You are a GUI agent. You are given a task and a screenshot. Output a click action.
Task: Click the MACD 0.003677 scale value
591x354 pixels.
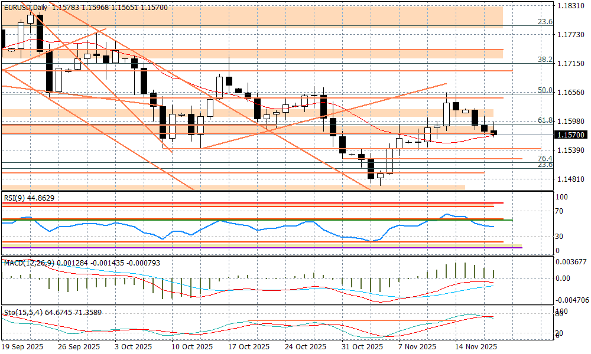point(572,261)
